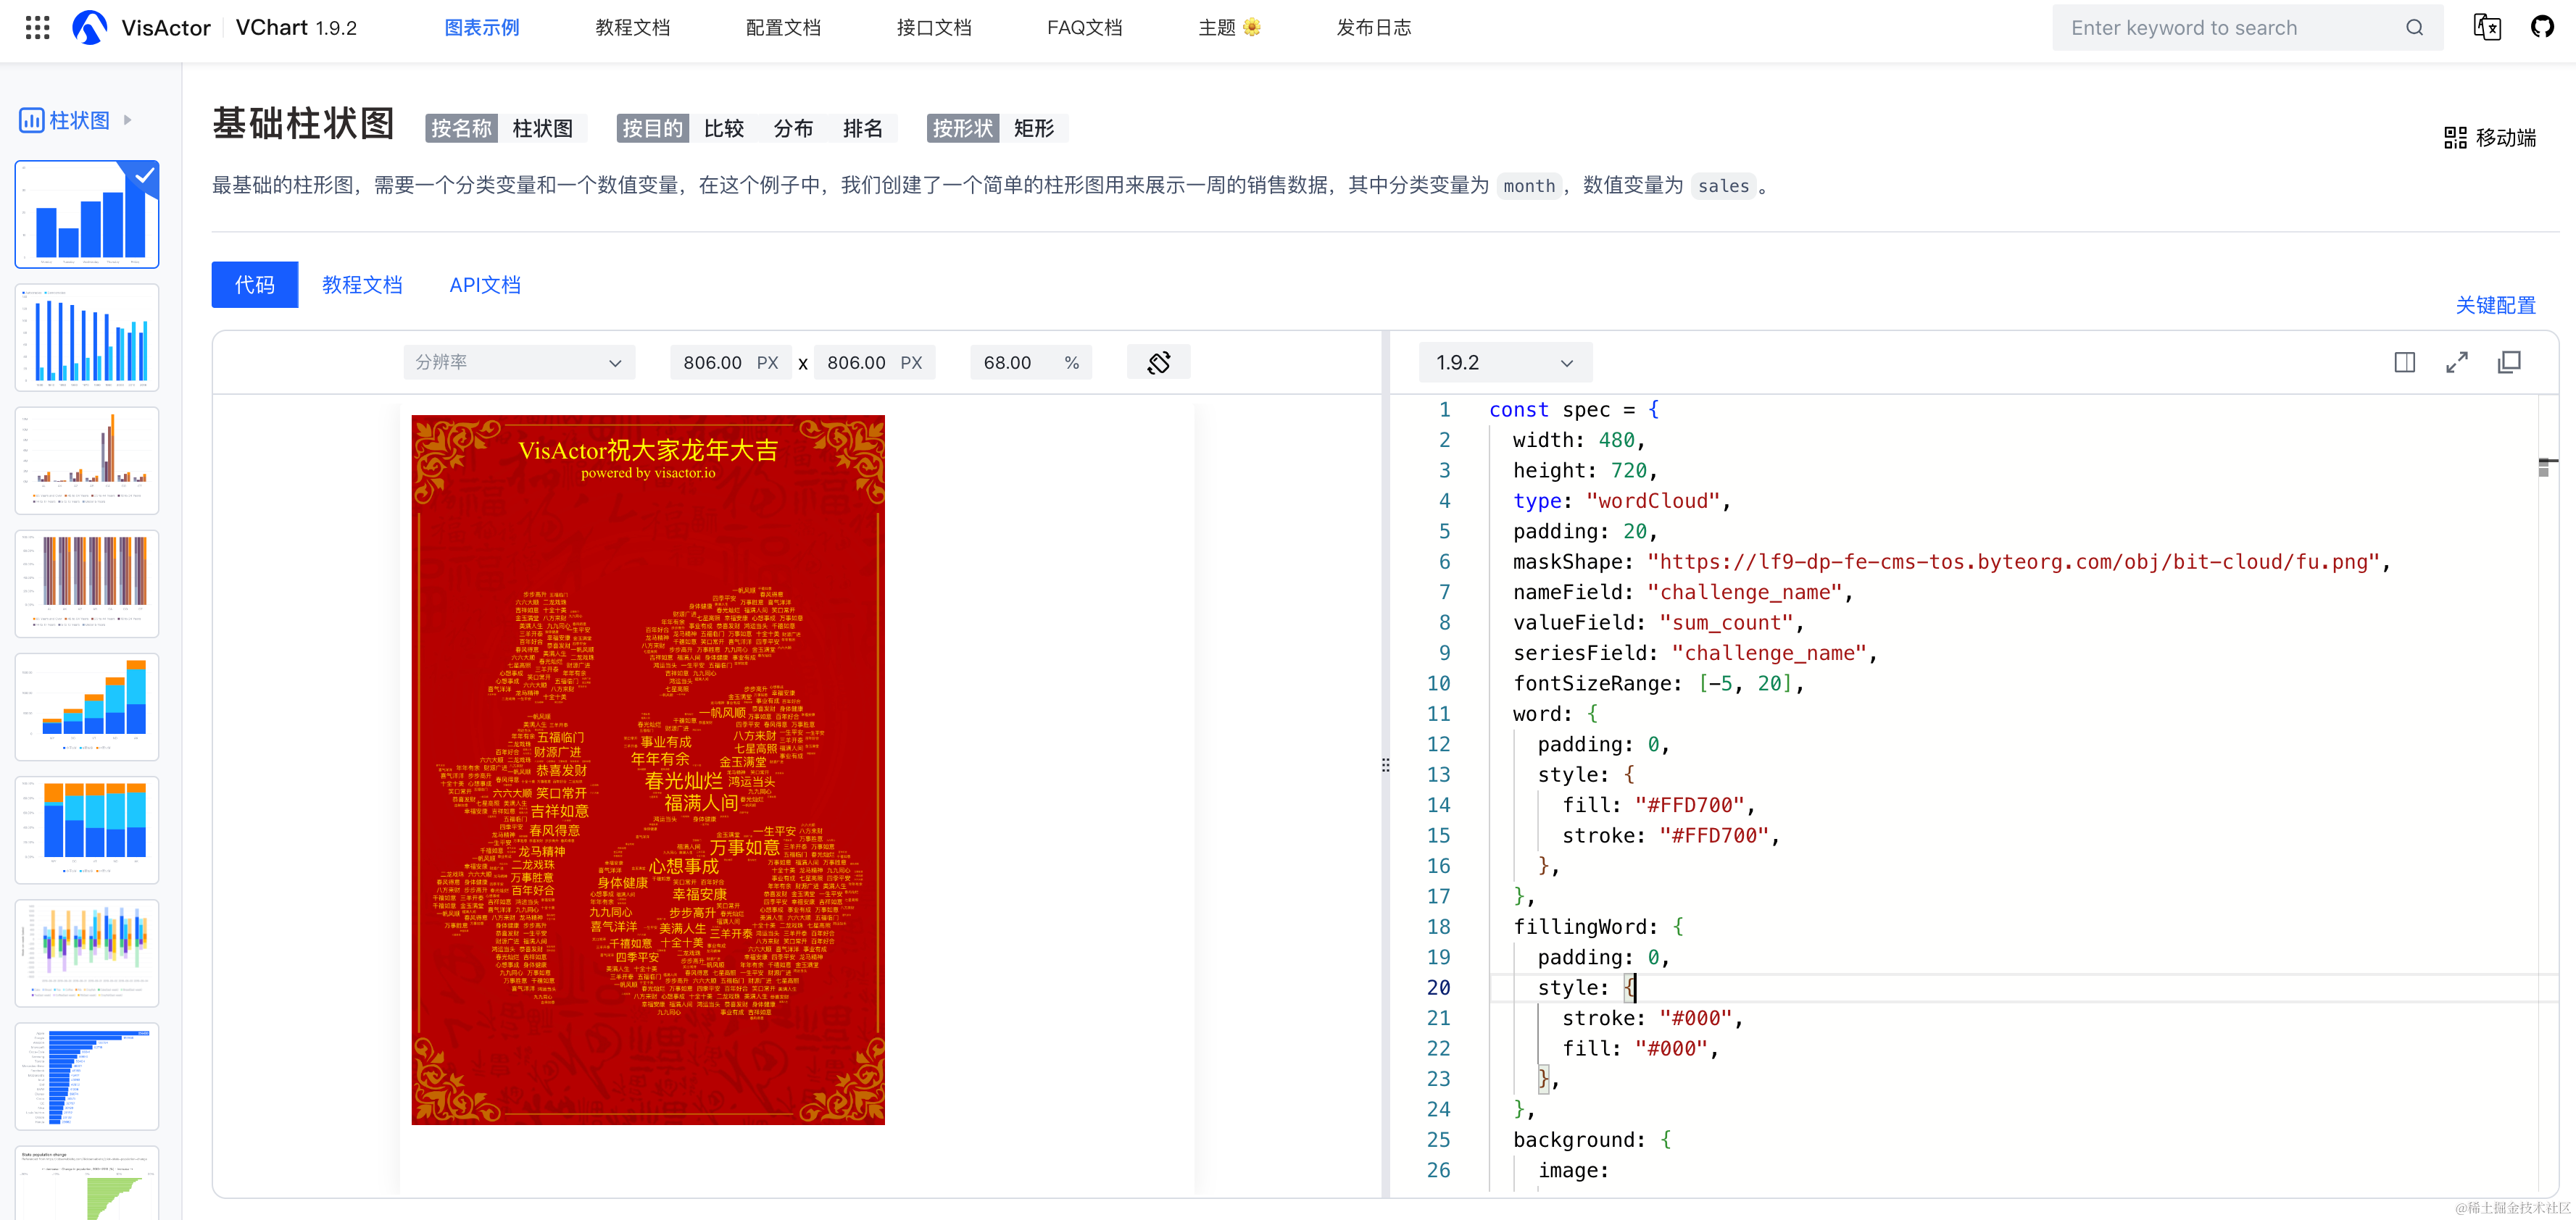
Task: Click the search magnifier icon
Action: [x=2414, y=27]
